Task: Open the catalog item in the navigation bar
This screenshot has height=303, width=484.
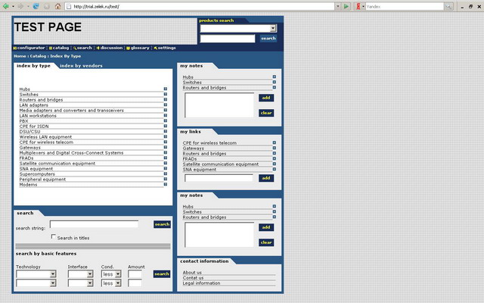Action: coord(59,48)
